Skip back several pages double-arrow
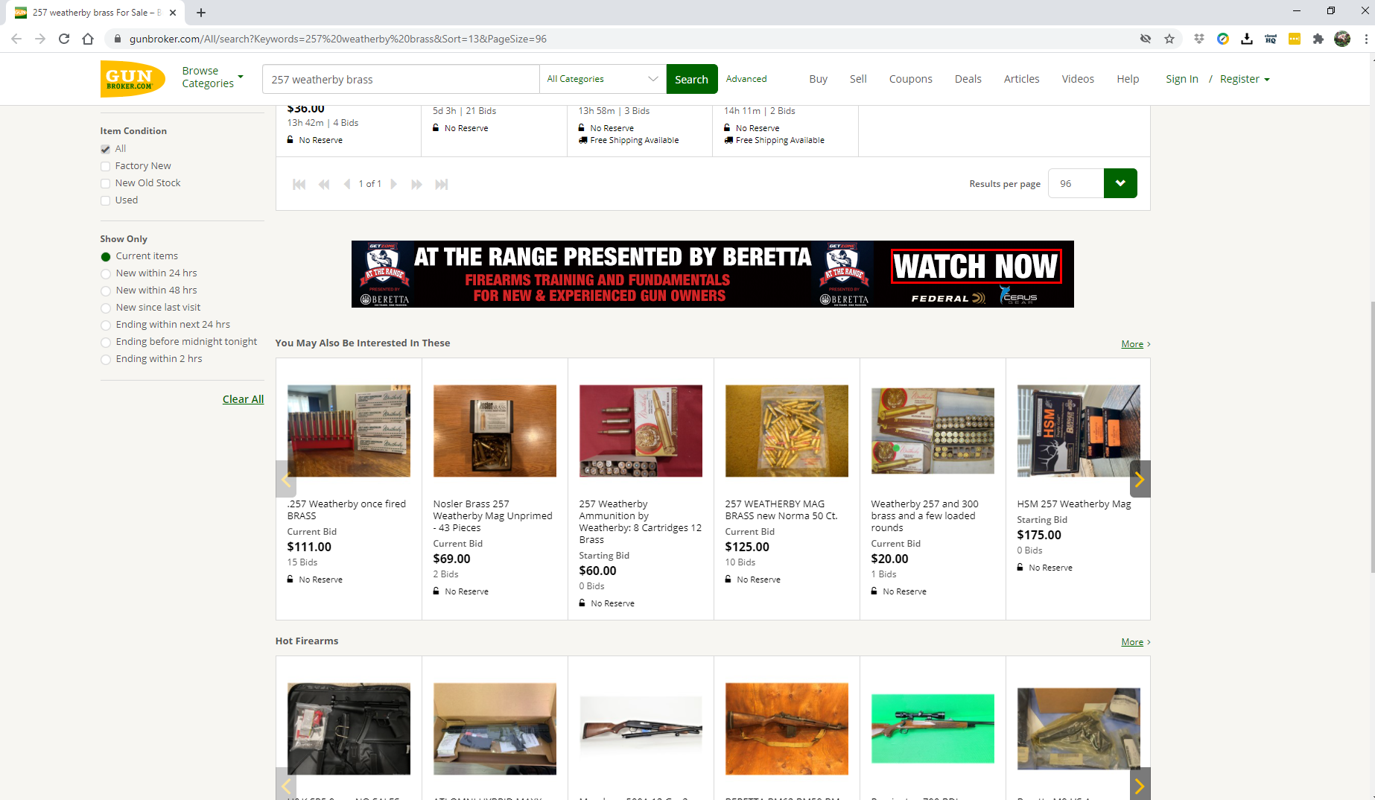Screen dimensions: 1375x800 pyautogui.click(x=324, y=184)
